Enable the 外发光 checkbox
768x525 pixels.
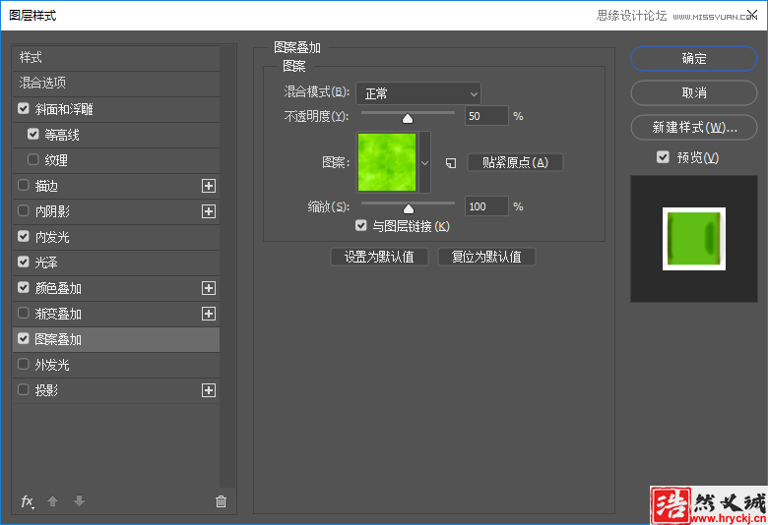click(x=24, y=365)
